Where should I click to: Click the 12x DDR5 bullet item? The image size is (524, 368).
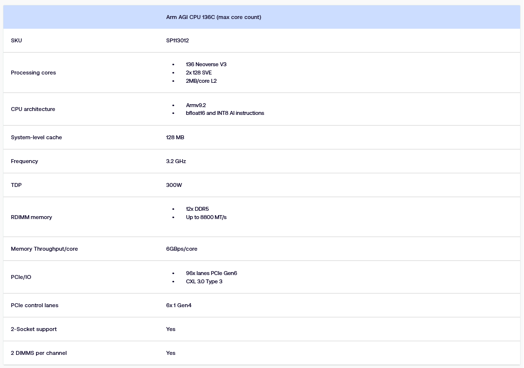pos(197,209)
